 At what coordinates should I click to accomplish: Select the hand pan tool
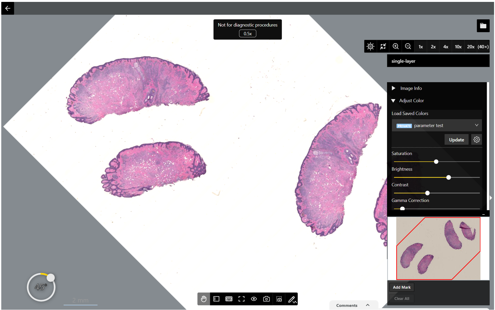point(204,299)
